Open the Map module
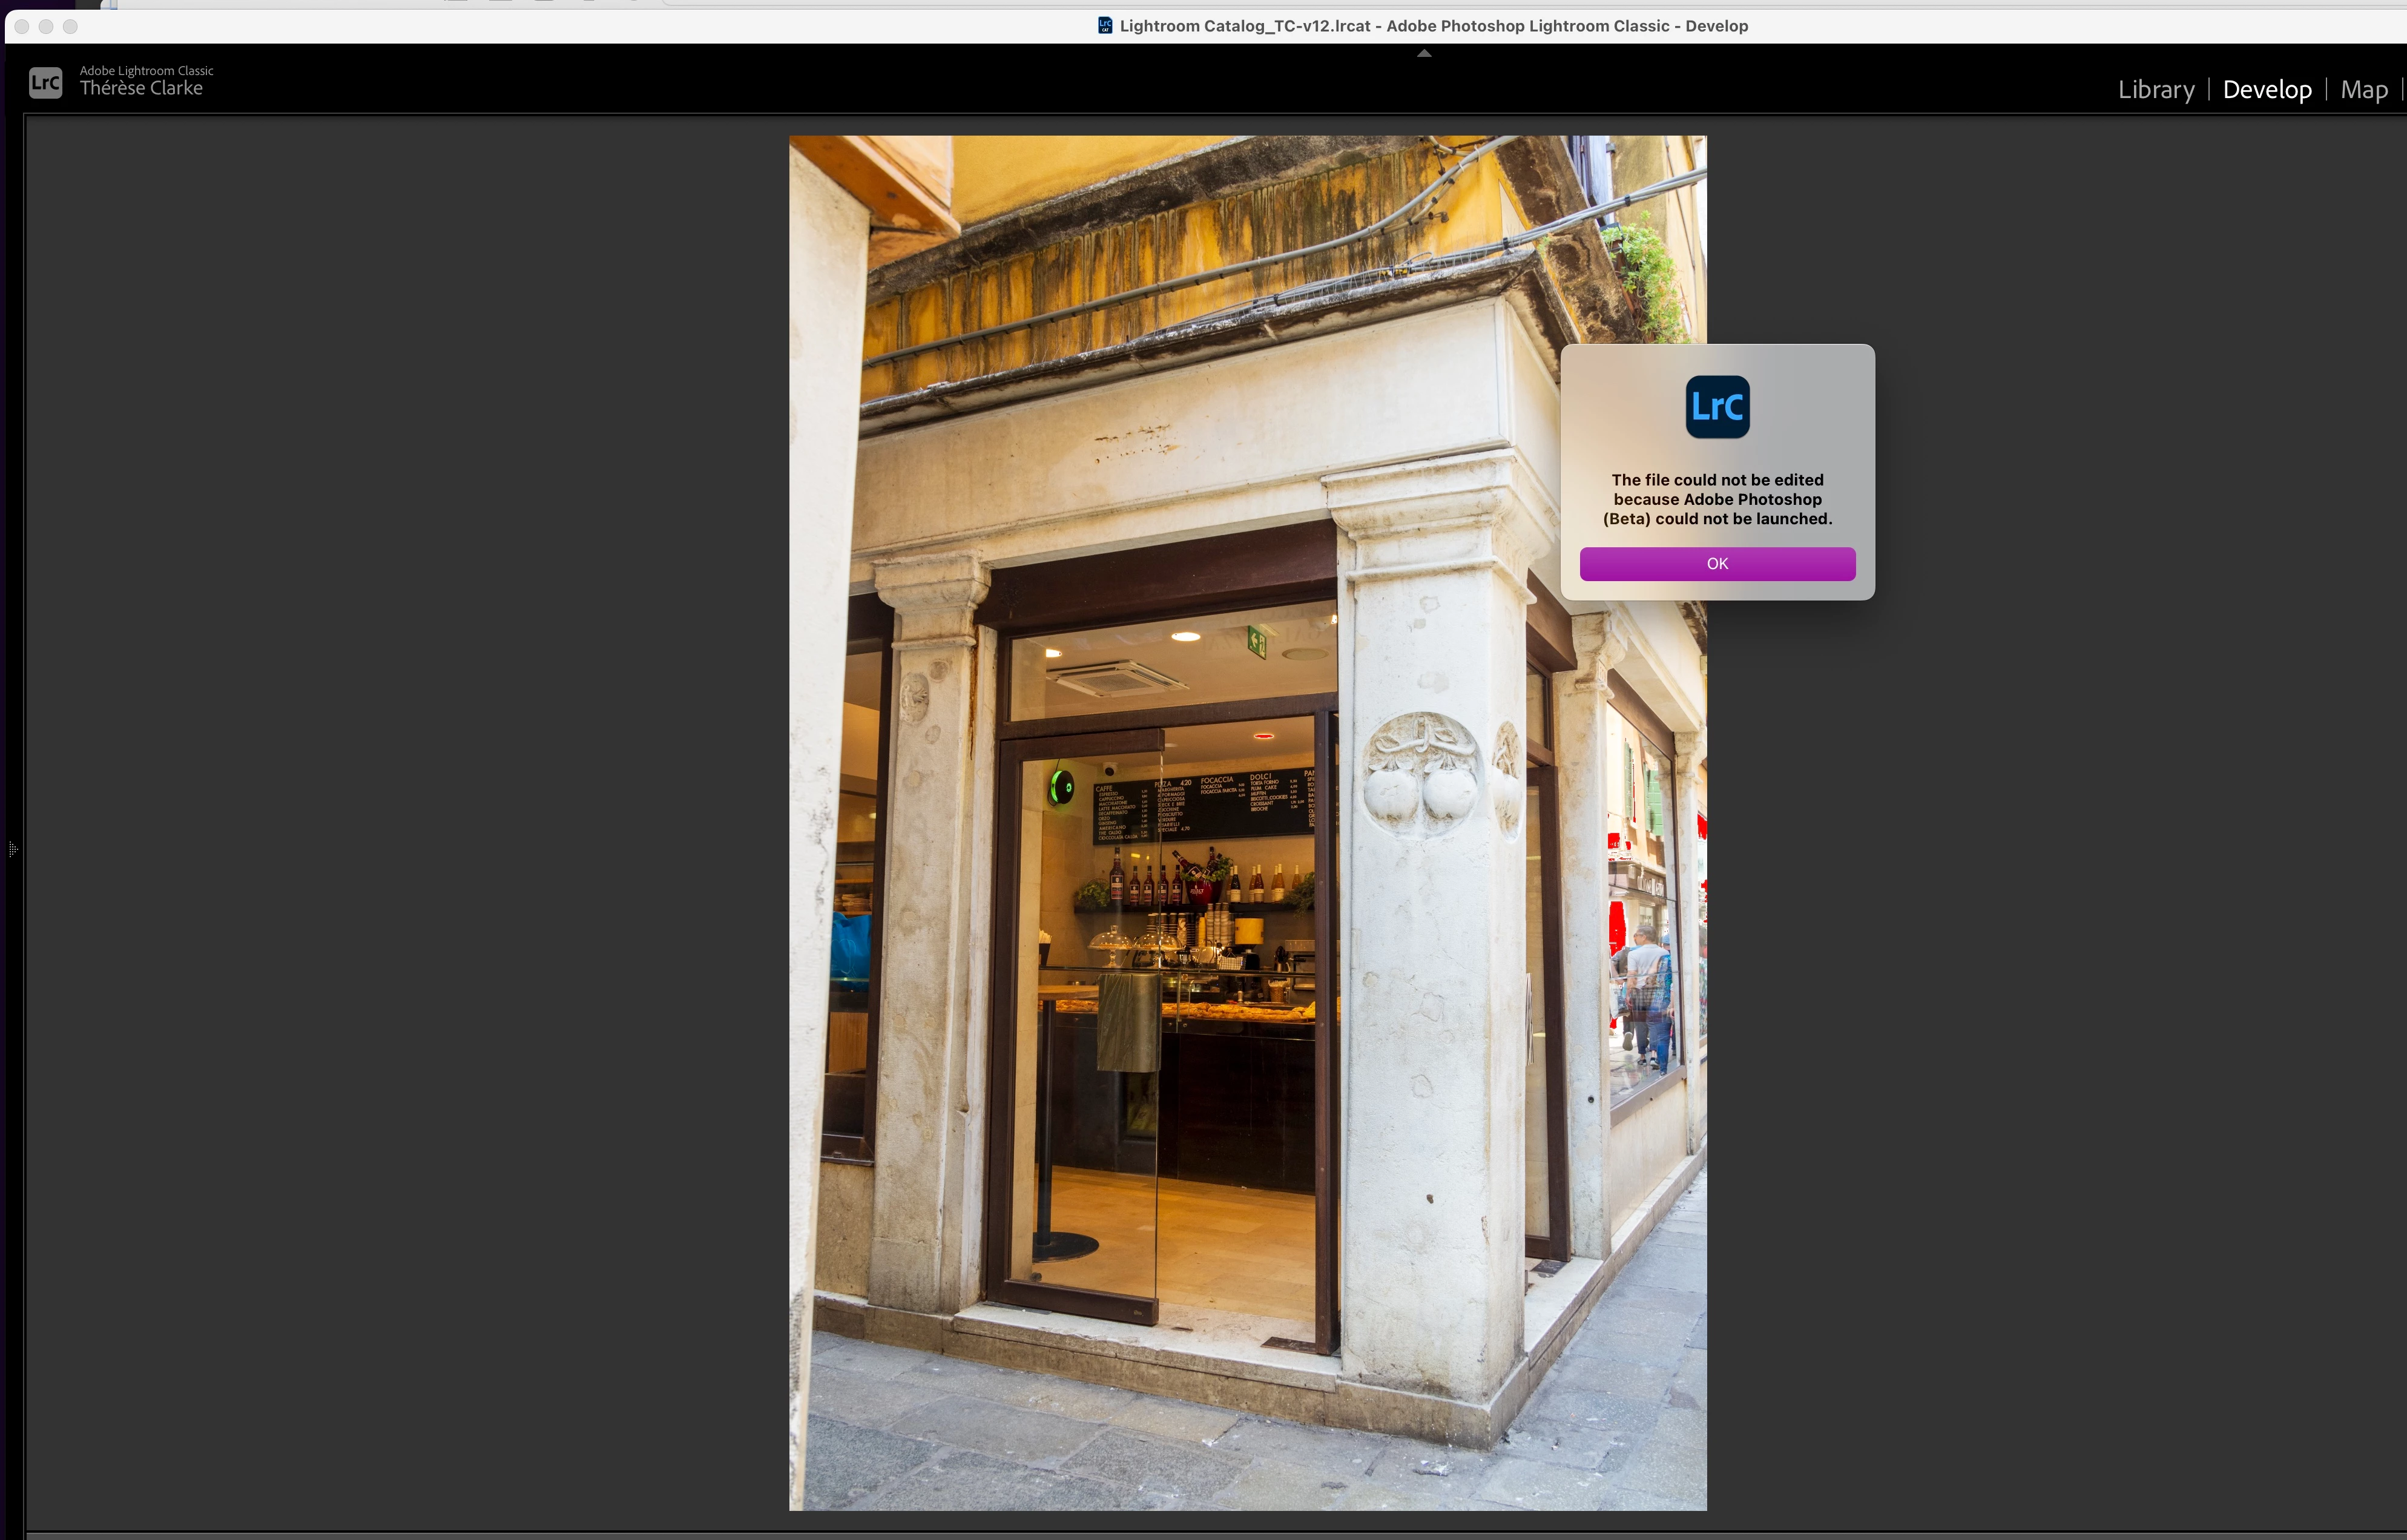The width and height of the screenshot is (2407, 1540). point(2363,90)
